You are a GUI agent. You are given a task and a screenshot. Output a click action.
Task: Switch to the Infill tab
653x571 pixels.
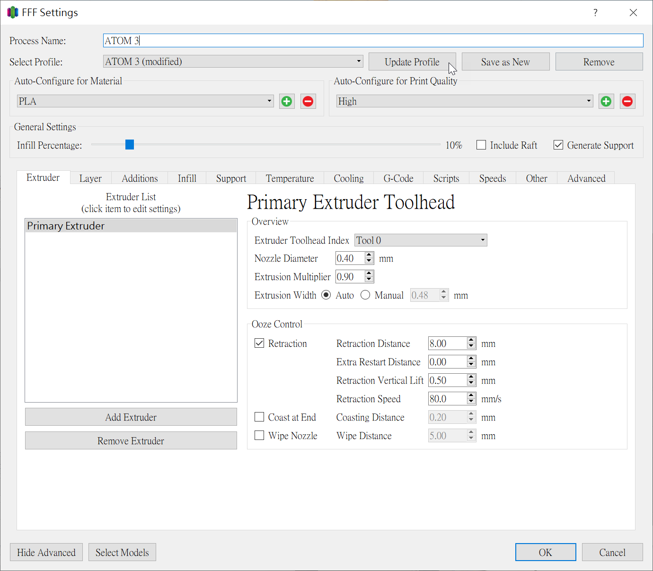[187, 178]
